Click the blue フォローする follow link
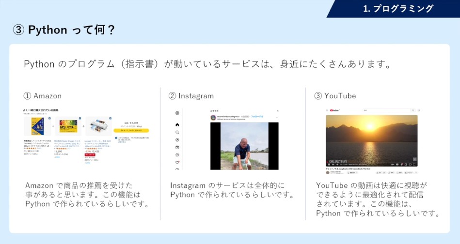 pos(257,117)
